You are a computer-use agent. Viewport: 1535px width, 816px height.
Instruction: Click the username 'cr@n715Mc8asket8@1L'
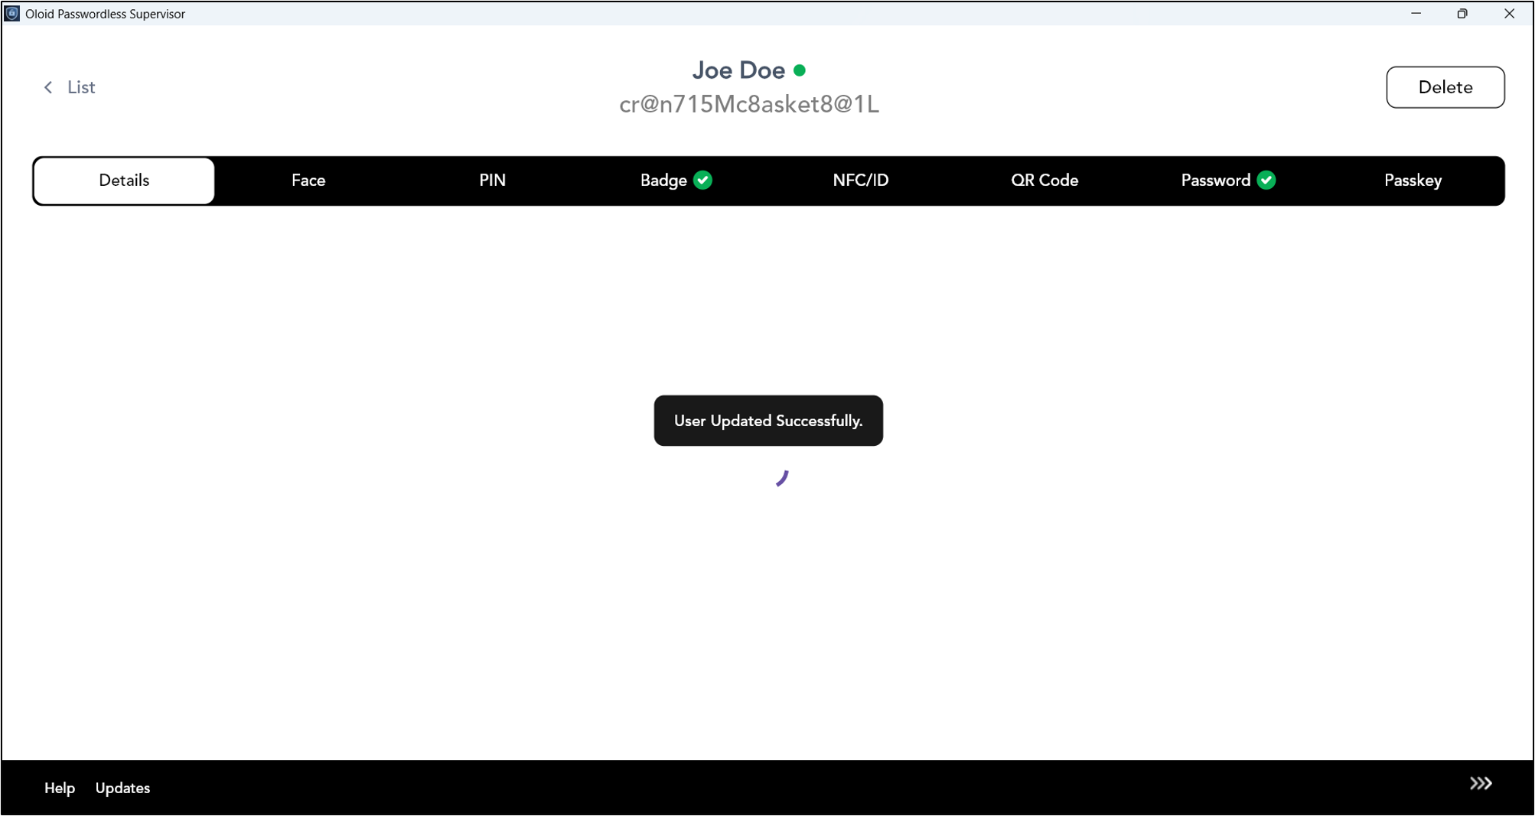[749, 104]
